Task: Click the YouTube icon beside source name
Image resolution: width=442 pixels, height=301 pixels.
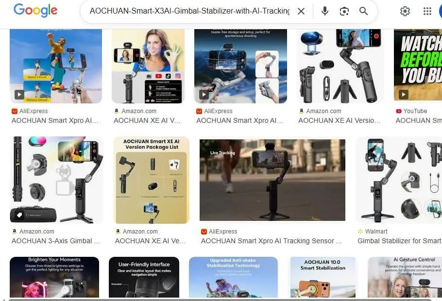Action: [399, 111]
